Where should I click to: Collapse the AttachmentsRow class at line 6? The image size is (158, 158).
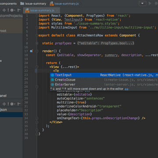pos(37,36)
